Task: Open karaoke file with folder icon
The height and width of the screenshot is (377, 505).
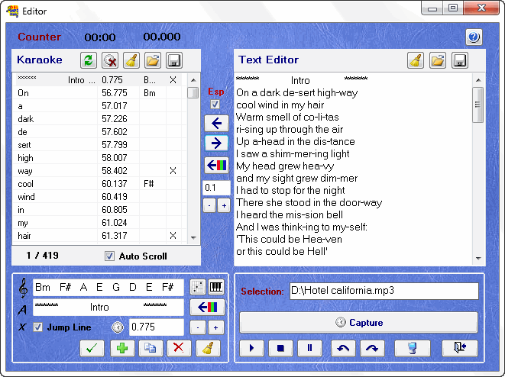Action: point(153,60)
